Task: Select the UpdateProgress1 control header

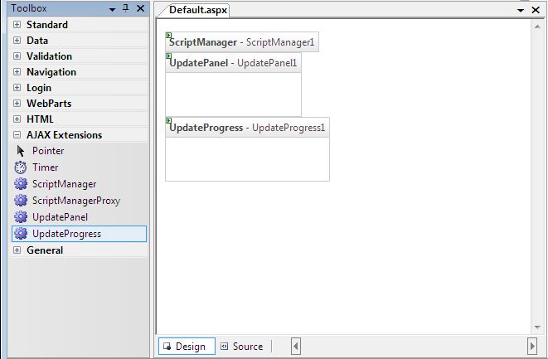Action: (x=247, y=128)
